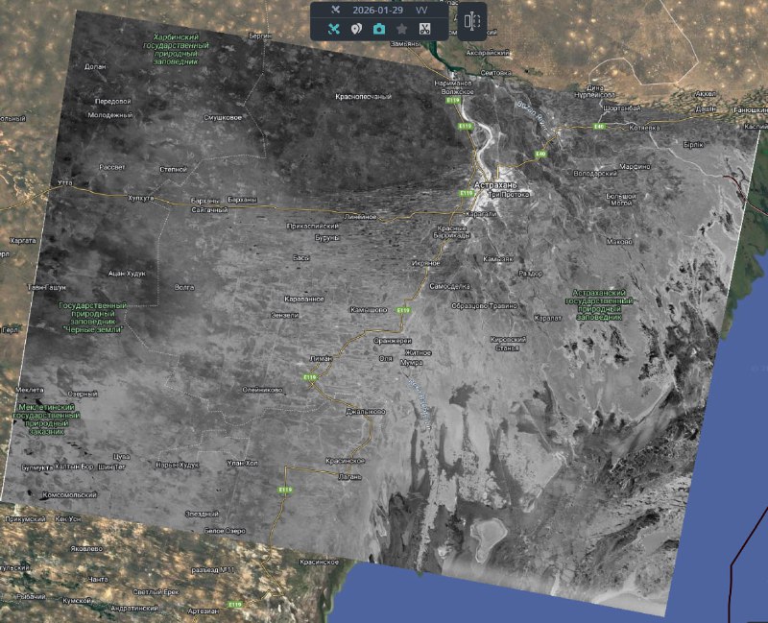Viewport: 768px width, 623px height.
Task: Click the teal satellite icon in toolbar
Action: pos(334,29)
